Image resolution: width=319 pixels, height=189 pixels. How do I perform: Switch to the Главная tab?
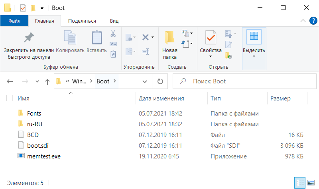(x=45, y=21)
